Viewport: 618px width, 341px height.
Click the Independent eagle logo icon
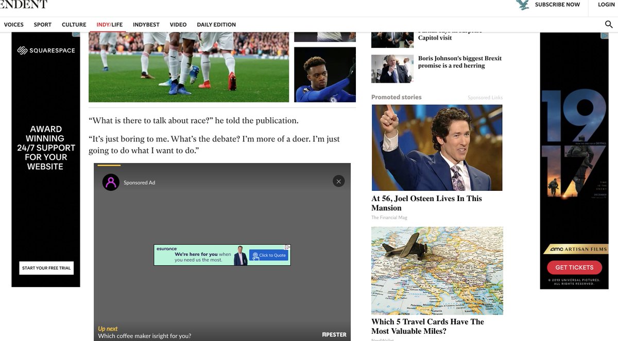click(522, 5)
